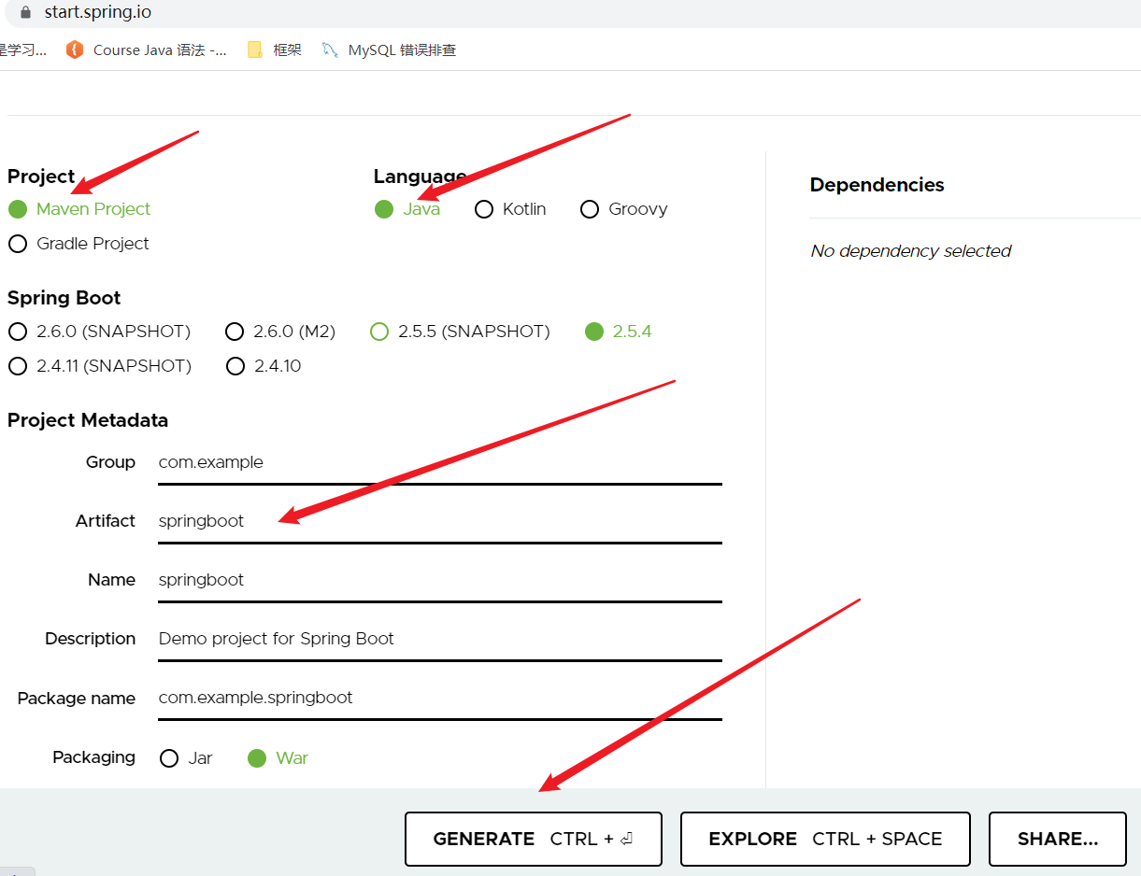Select Spring Boot version 2.5.4
Image resolution: width=1141 pixels, height=876 pixels.
618,332
